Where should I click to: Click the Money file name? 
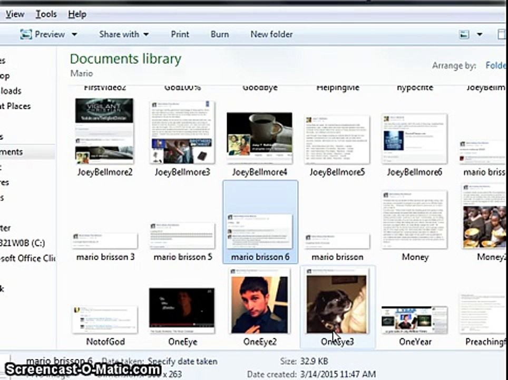click(x=415, y=257)
